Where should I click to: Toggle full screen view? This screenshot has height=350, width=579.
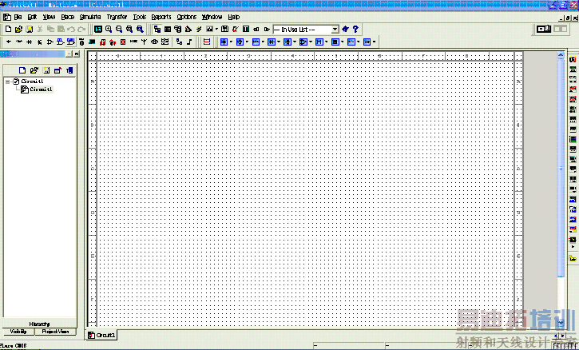tap(98, 30)
